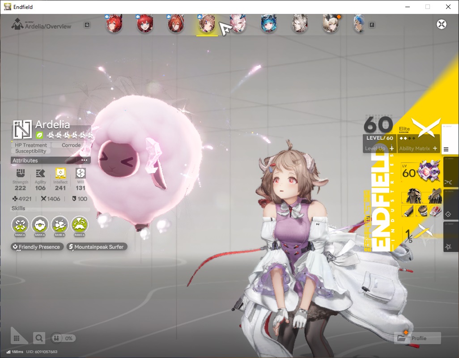This screenshot has height=358, width=459.
Task: Click the 188ms network latency indicator
Action: click(x=15, y=352)
